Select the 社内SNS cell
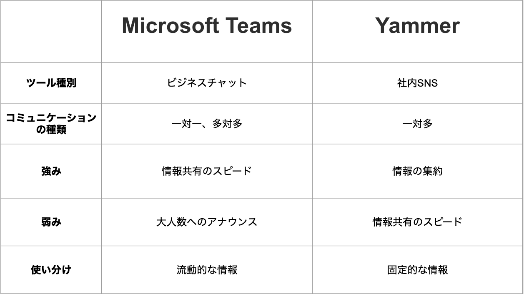524x294 pixels. pyautogui.click(x=417, y=83)
